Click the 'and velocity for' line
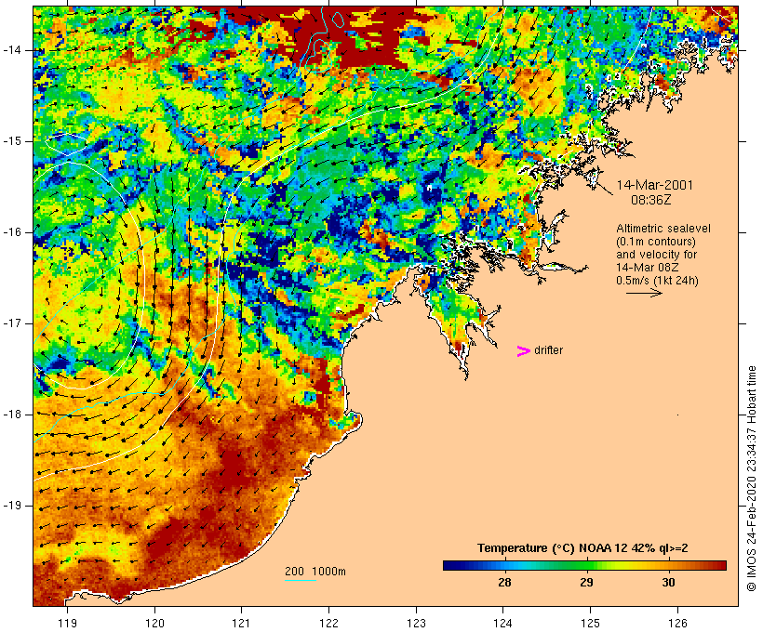Image resolution: width=763 pixels, height=632 pixels. [x=656, y=255]
